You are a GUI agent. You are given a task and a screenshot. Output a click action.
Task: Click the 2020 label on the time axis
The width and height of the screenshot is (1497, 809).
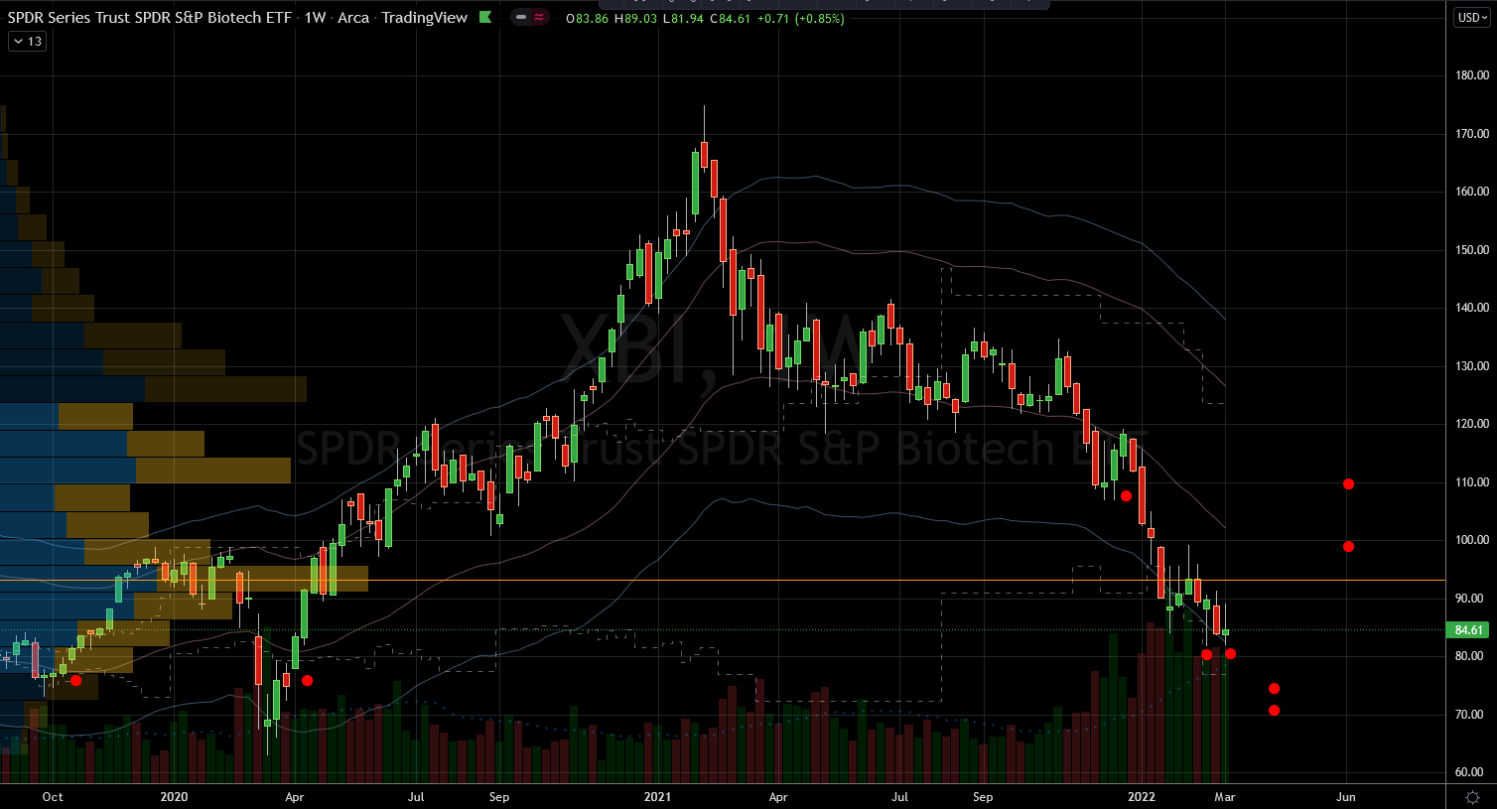click(174, 797)
